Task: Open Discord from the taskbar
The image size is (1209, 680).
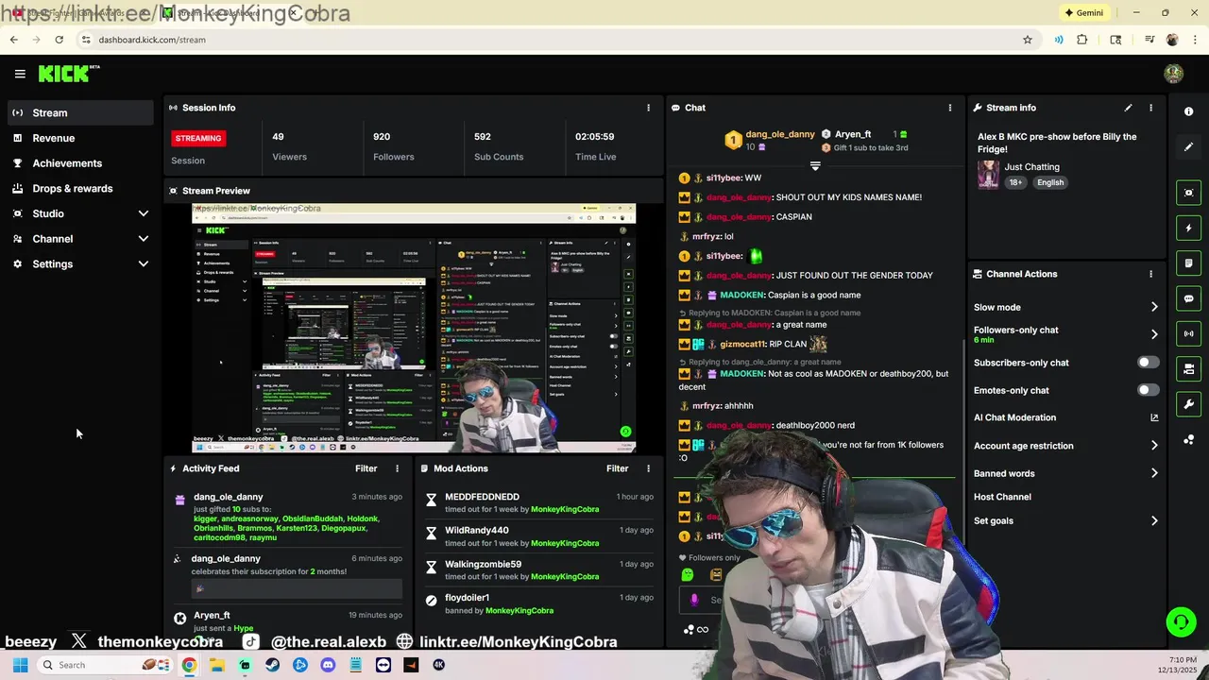Action: pyautogui.click(x=328, y=665)
